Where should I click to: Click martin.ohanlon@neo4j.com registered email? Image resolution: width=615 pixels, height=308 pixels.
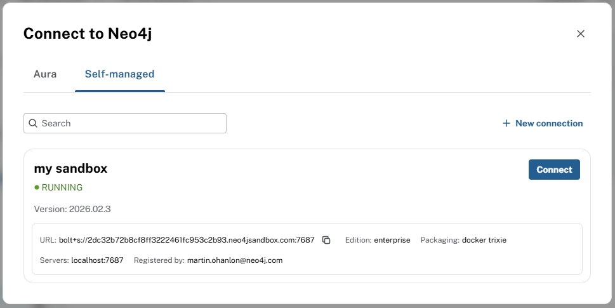pos(235,260)
